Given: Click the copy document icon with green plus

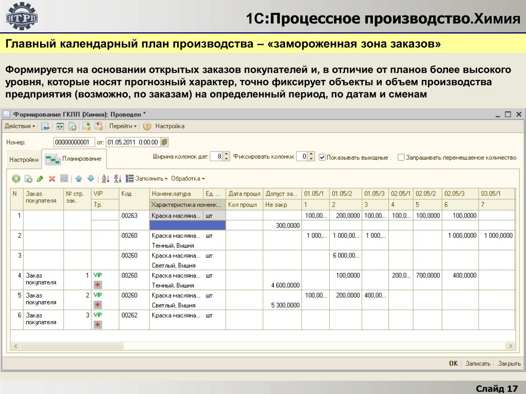Looking at the screenshot, I should click(72, 126).
